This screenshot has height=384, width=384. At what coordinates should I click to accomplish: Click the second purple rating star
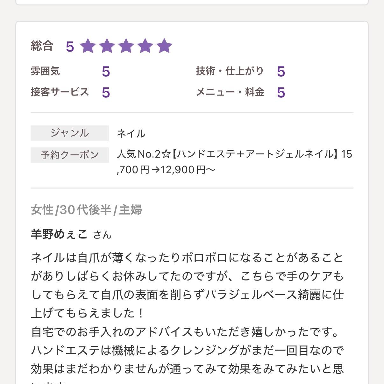tap(107, 46)
